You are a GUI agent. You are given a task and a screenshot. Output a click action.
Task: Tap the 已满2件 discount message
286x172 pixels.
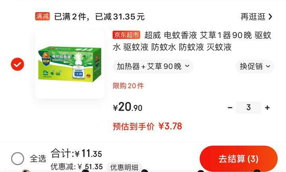[99, 17]
